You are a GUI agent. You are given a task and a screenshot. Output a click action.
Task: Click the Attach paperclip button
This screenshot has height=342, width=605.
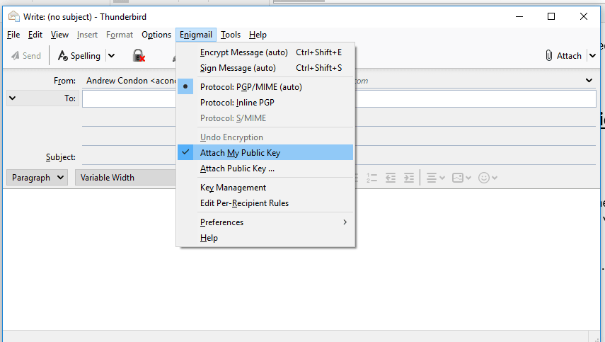pyautogui.click(x=564, y=56)
